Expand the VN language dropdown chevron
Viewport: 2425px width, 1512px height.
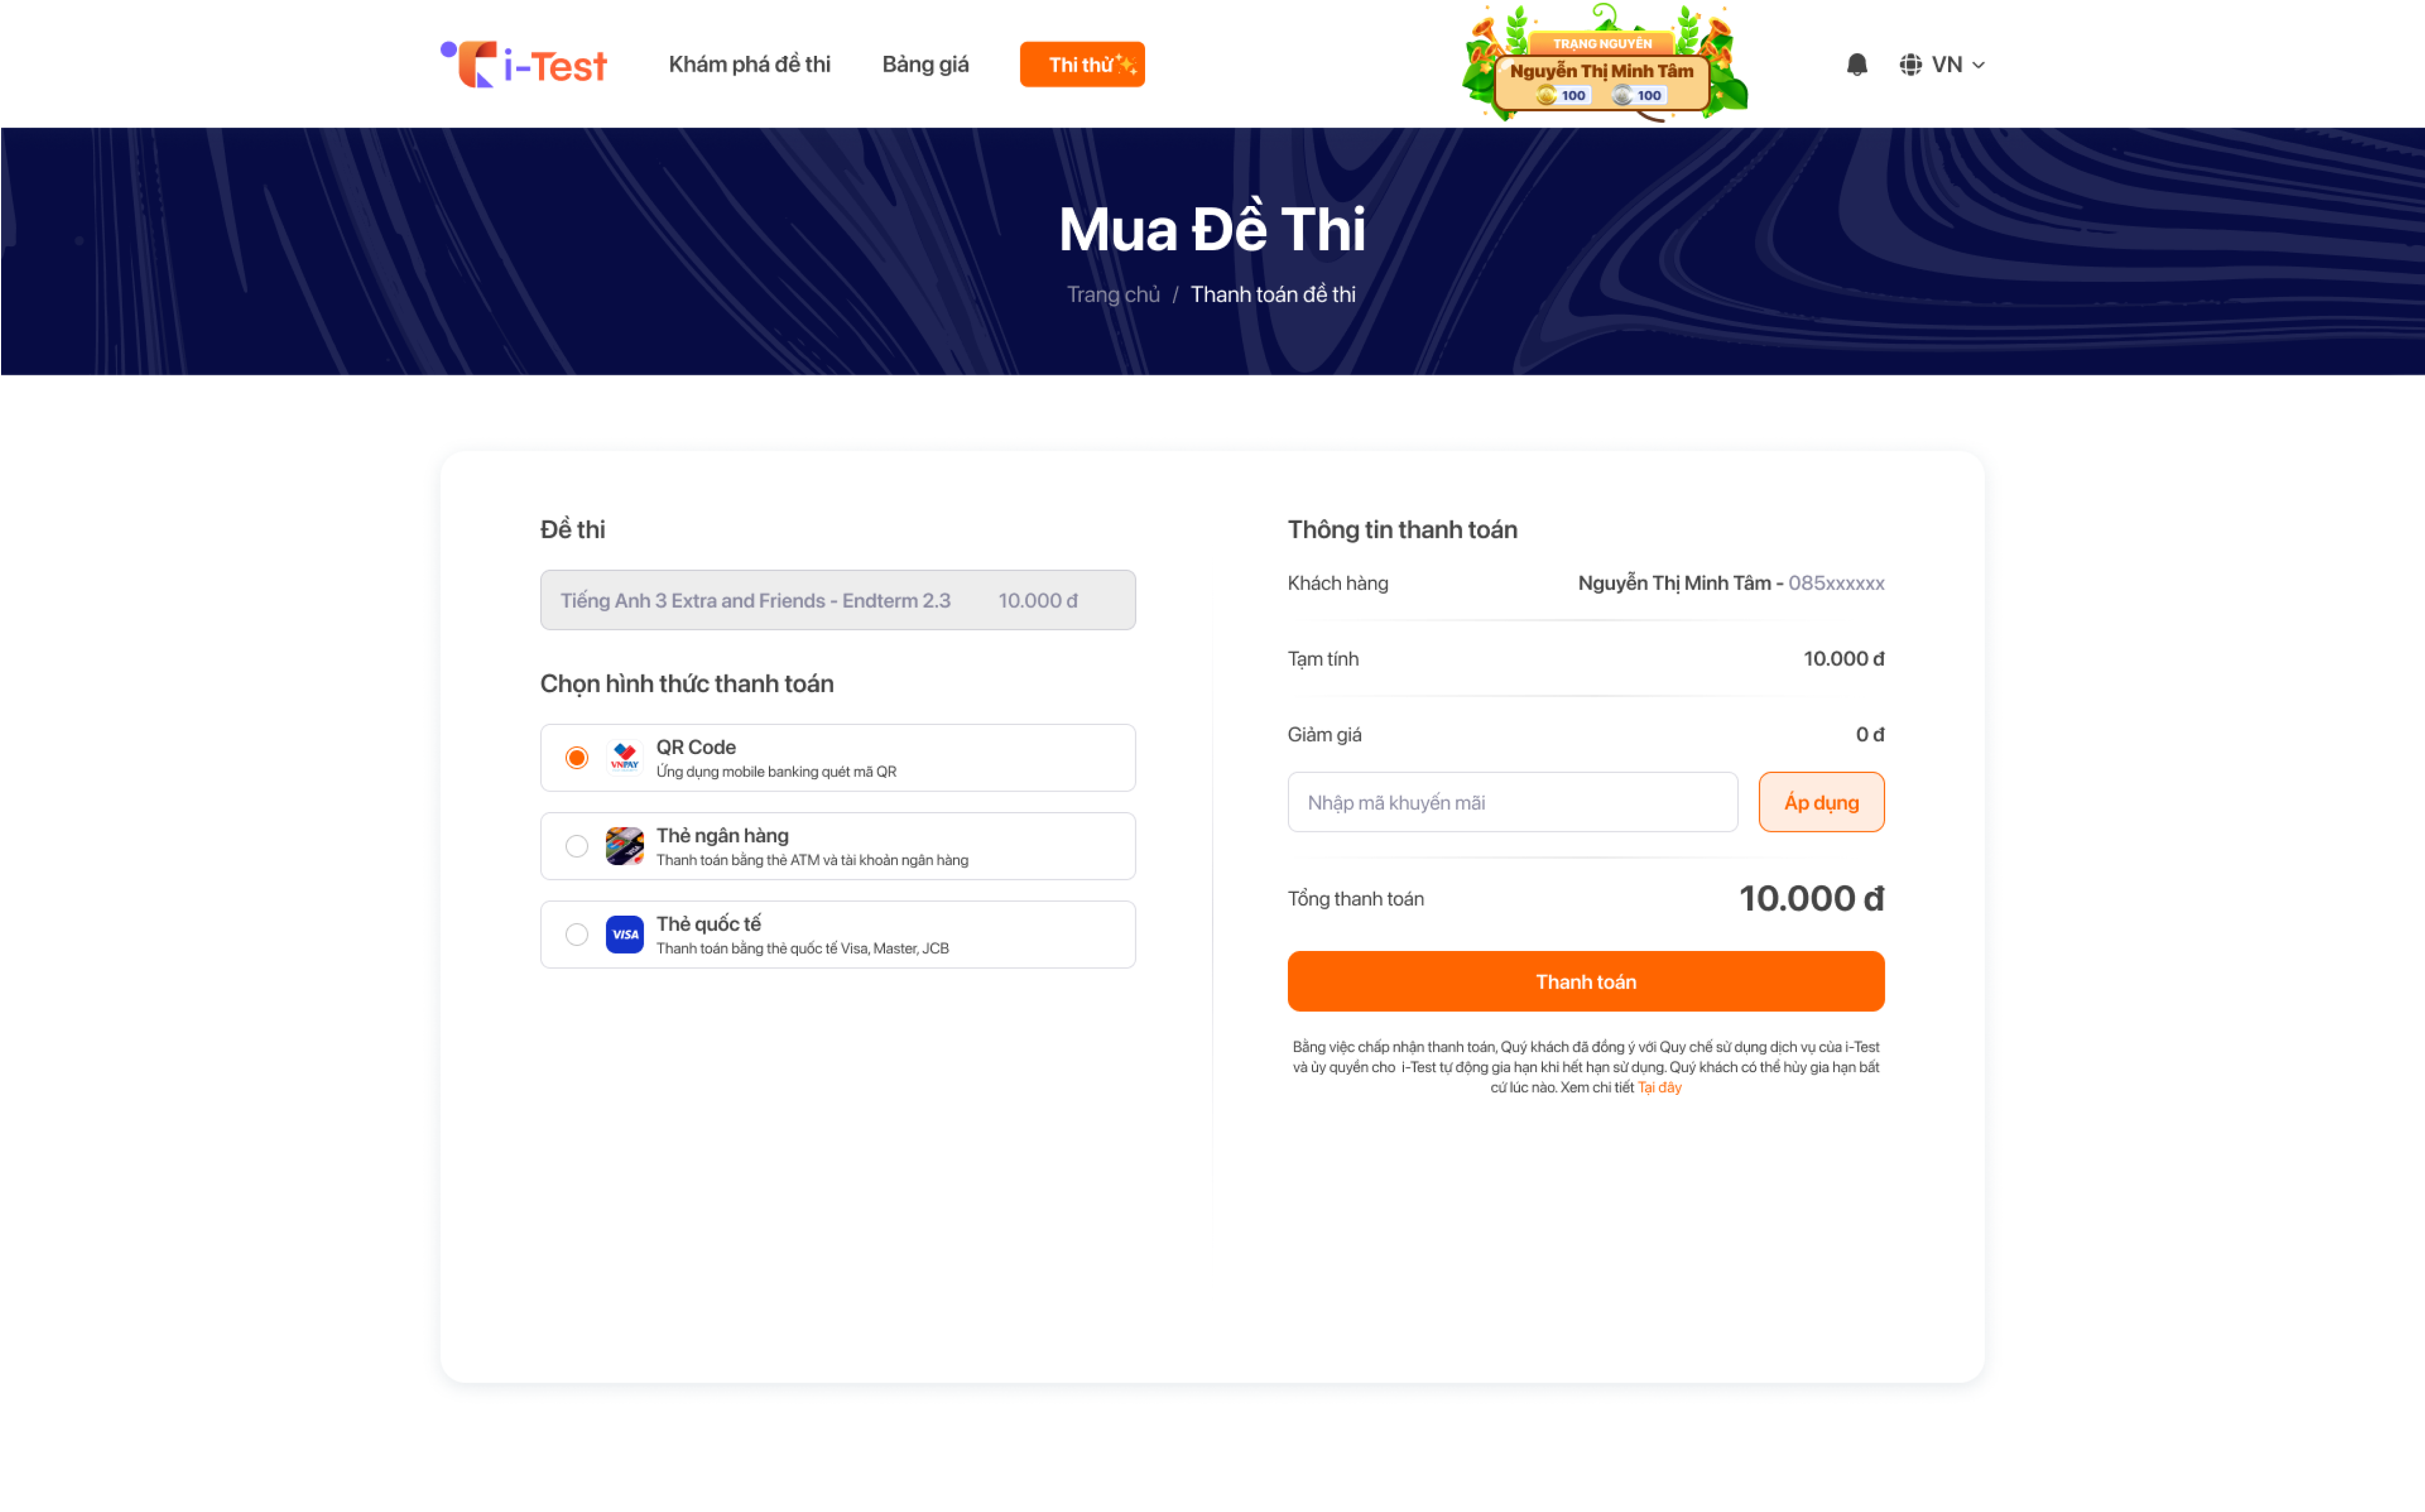click(1978, 65)
